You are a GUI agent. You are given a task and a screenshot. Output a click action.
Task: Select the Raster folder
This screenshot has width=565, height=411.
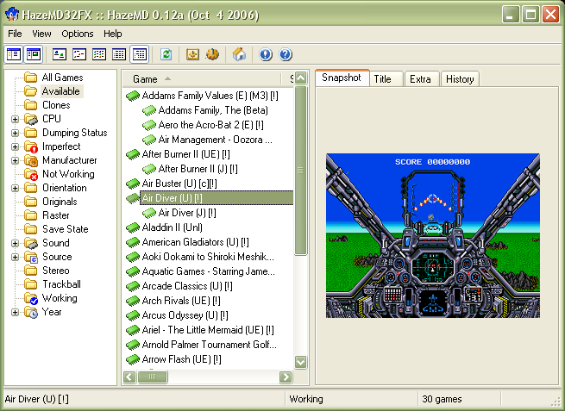56,215
